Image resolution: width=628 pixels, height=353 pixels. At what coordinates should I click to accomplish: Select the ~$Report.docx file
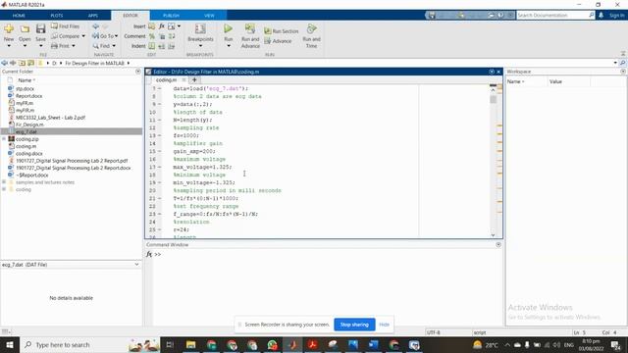(32, 175)
